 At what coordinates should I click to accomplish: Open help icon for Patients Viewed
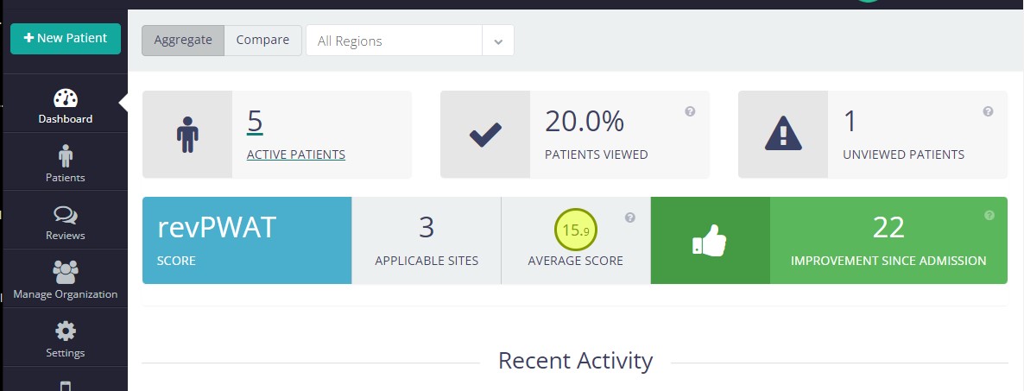[690, 111]
